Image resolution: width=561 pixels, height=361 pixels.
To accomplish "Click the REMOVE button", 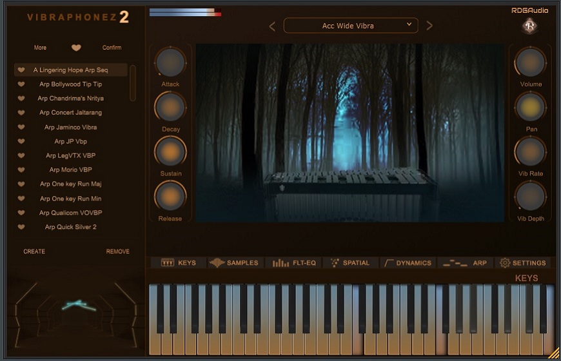I will tap(118, 251).
